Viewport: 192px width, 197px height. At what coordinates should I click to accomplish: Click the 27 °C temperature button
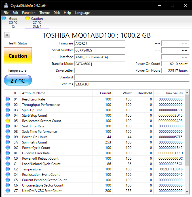click(18, 80)
